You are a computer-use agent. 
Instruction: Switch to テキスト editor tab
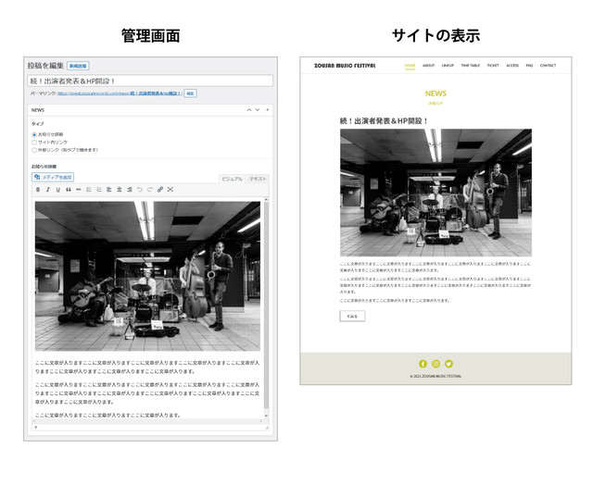pos(258,179)
